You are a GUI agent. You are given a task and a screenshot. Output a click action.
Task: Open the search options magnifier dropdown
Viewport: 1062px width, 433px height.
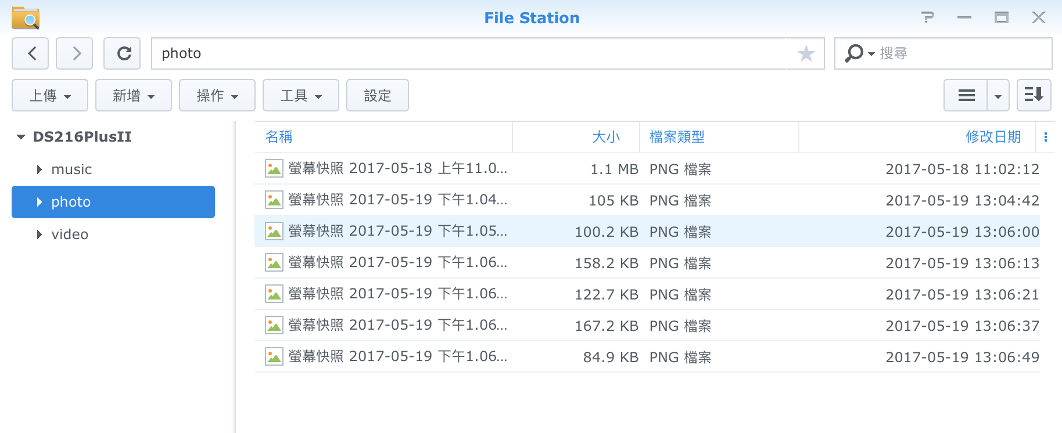pos(859,53)
